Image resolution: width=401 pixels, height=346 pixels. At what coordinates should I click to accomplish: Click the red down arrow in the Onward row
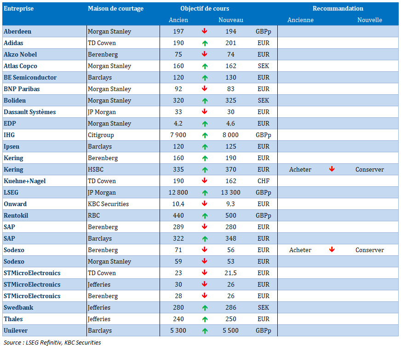[x=205, y=204]
